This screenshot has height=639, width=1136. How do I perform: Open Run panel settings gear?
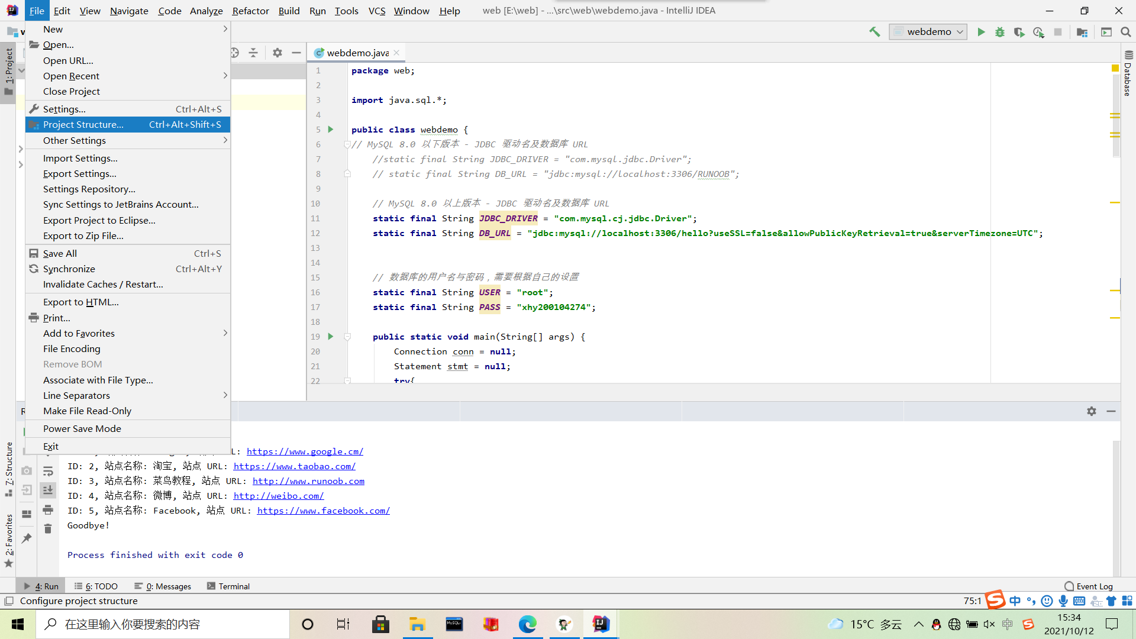click(1092, 411)
